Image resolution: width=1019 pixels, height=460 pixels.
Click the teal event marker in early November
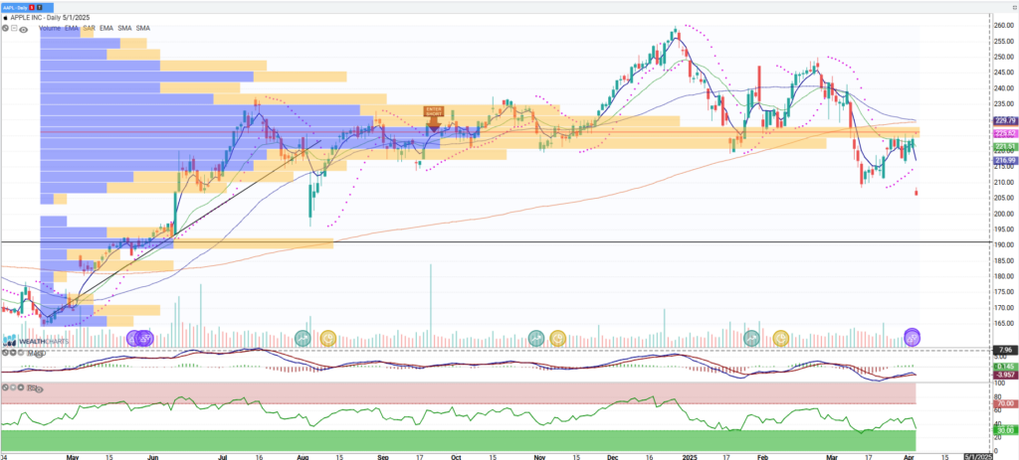(536, 338)
